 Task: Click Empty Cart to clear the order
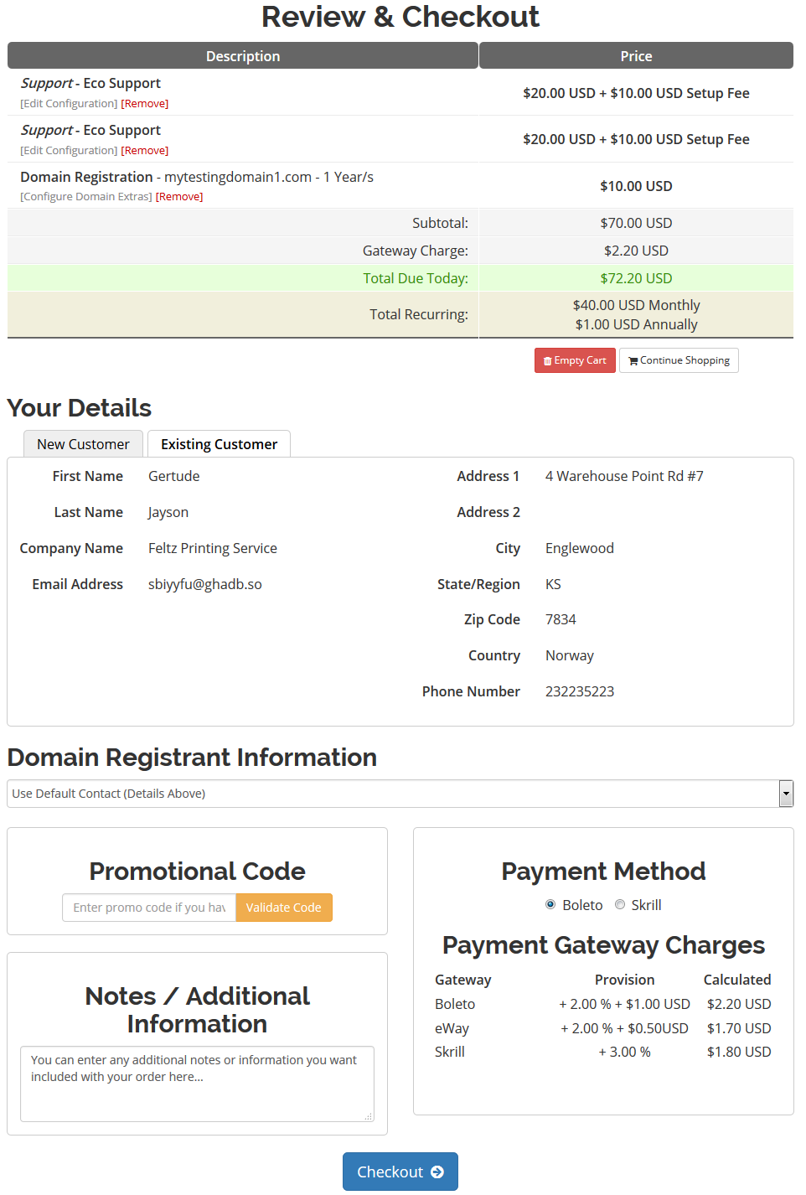(x=575, y=360)
